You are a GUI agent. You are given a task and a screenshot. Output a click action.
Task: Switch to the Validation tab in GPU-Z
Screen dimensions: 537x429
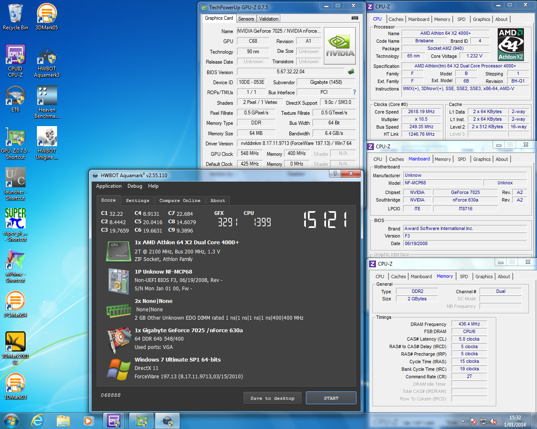pyautogui.click(x=268, y=19)
